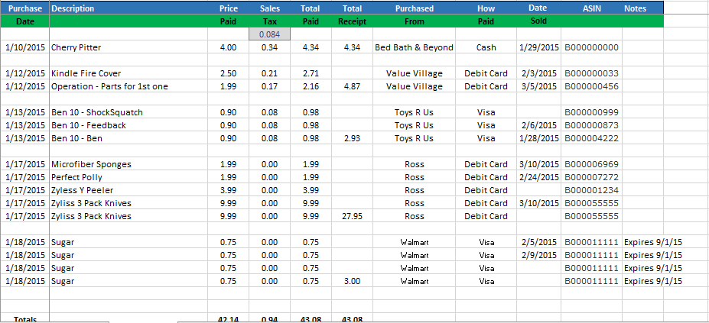Viewport: 709px width, 323px height.
Task: Click the Date Sold column header
Action: tap(539, 15)
